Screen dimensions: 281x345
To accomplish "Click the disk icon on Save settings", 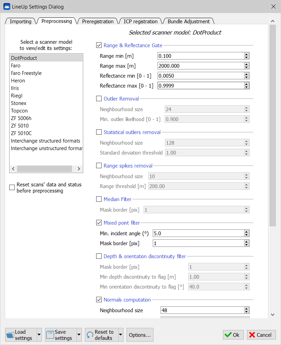I will [x=50, y=335].
